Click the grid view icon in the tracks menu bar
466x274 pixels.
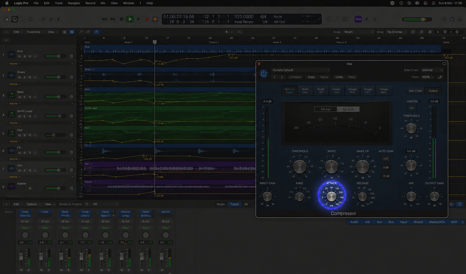tap(72, 32)
